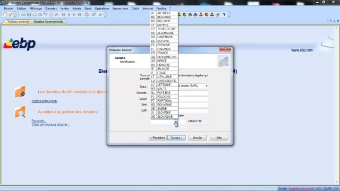Go to last record navigation icon
This screenshot has height=191, width=340.
[x=79, y=14]
